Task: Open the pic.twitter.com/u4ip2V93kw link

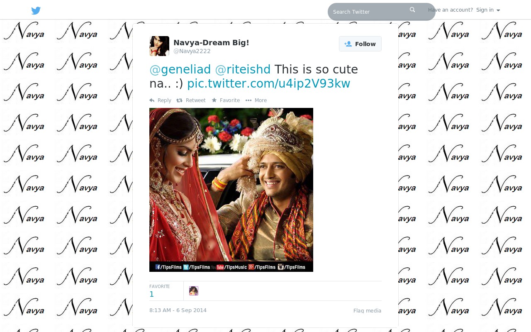Action: 269,84
